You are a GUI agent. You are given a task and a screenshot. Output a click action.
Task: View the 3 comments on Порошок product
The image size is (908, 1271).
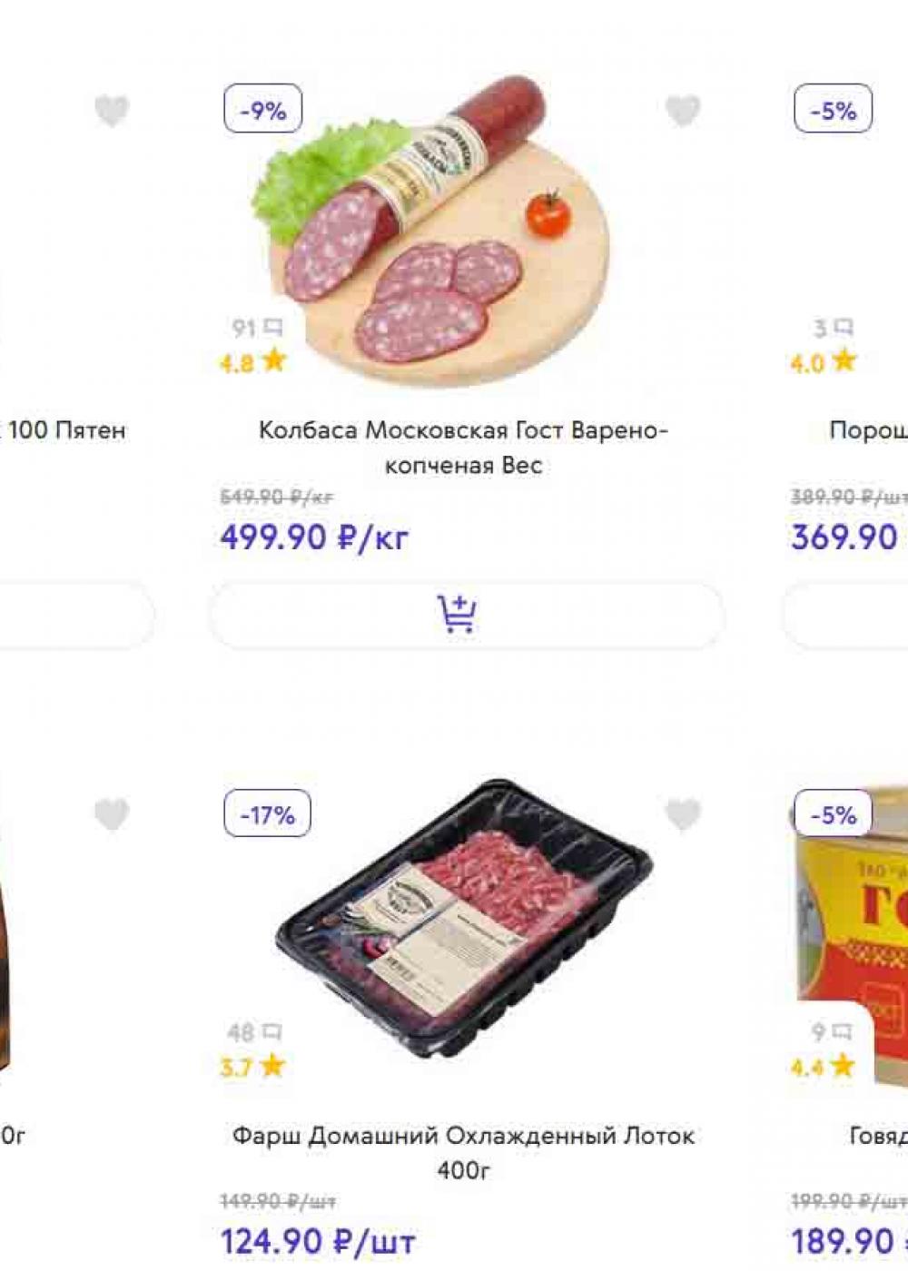833,327
